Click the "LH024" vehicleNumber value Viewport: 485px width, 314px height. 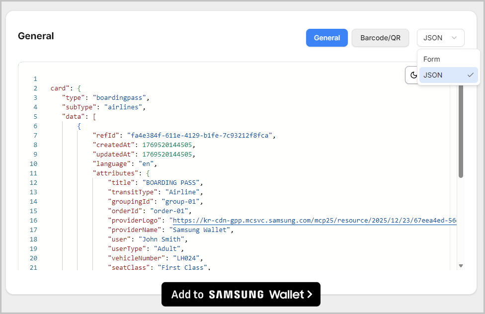point(188,258)
